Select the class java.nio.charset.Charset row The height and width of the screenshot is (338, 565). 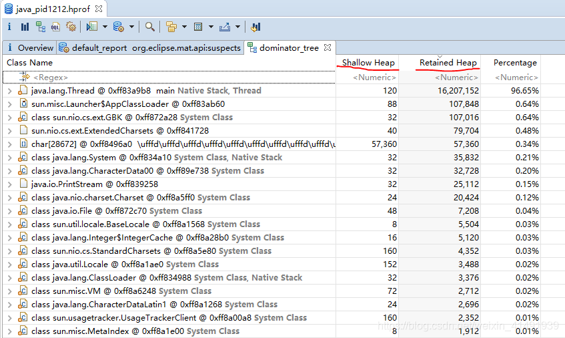[272, 197]
